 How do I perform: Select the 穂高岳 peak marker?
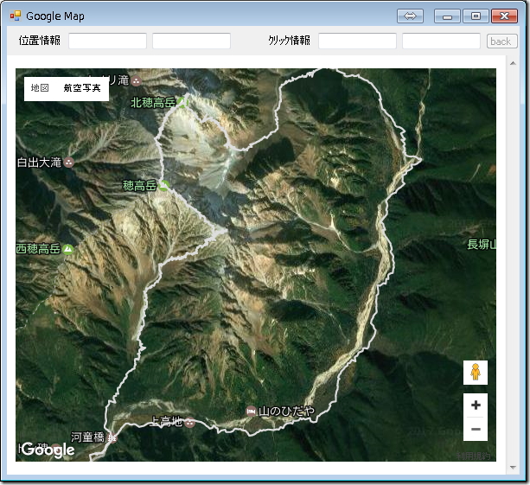(163, 185)
